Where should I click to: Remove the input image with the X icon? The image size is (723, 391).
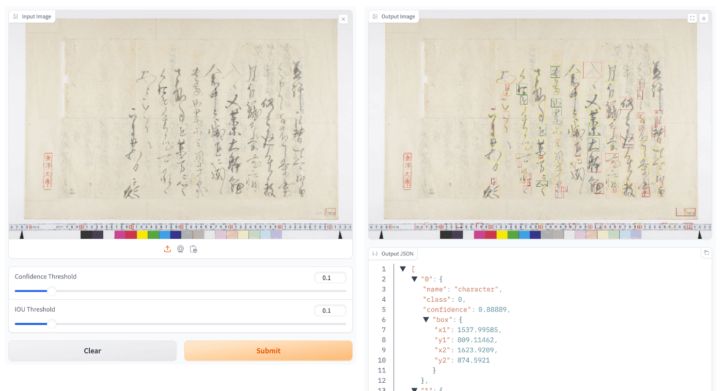click(343, 19)
